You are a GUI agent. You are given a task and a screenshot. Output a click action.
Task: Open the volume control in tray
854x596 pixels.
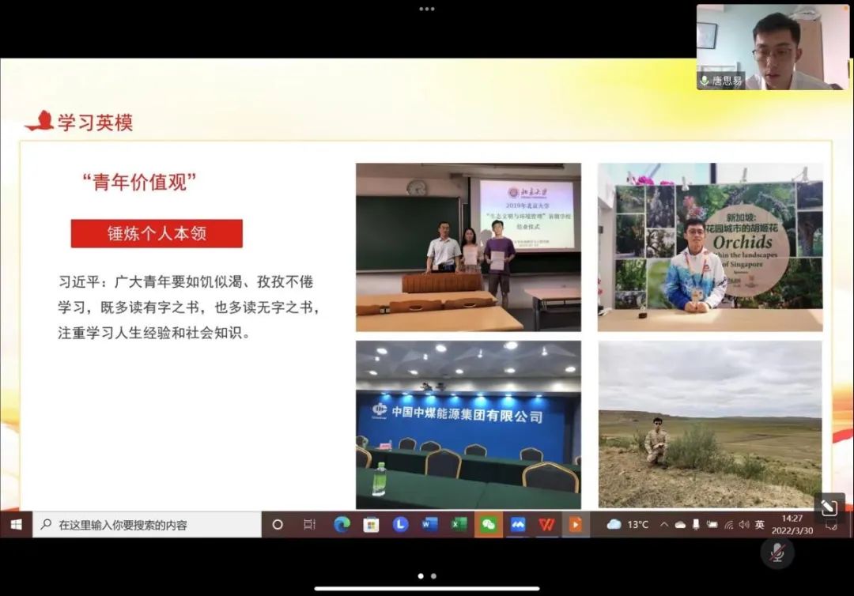[743, 525]
